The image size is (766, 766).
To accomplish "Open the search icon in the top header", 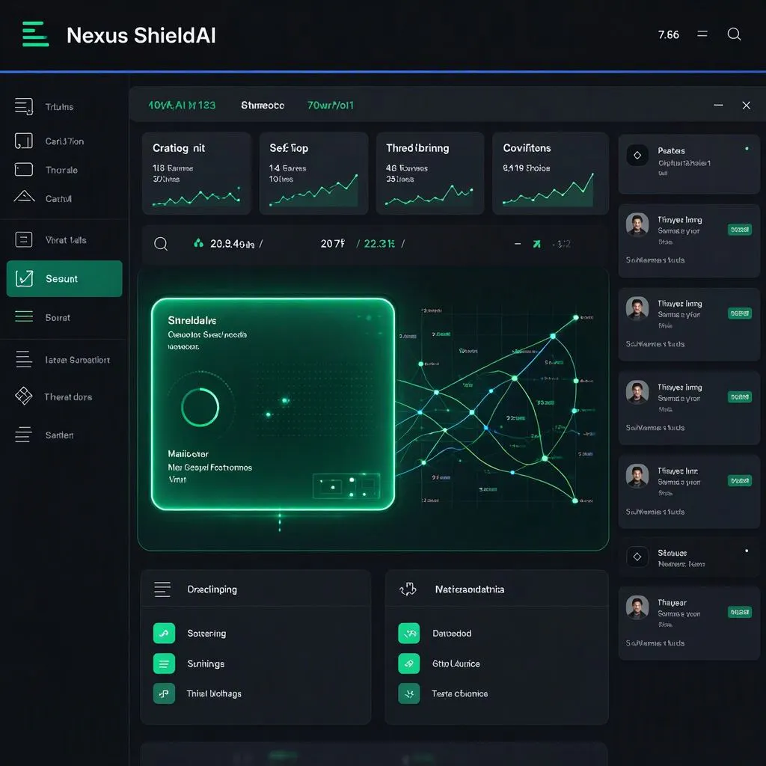I will coord(734,34).
